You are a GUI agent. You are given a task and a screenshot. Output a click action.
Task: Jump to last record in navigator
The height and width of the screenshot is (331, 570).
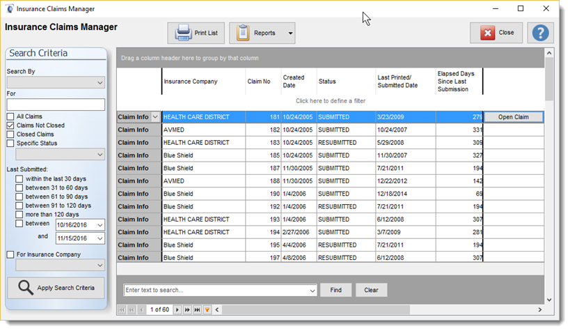pos(197,310)
